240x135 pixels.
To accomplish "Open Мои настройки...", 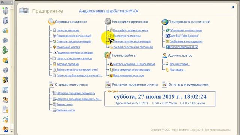I will tap(180, 64).
